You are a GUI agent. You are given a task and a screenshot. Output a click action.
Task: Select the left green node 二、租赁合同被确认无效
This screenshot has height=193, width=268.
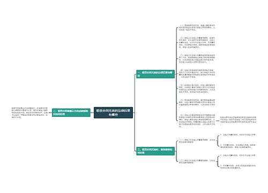tap(71, 113)
